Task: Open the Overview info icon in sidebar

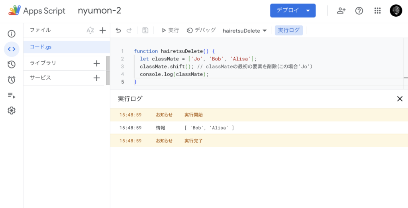Action: click(12, 34)
